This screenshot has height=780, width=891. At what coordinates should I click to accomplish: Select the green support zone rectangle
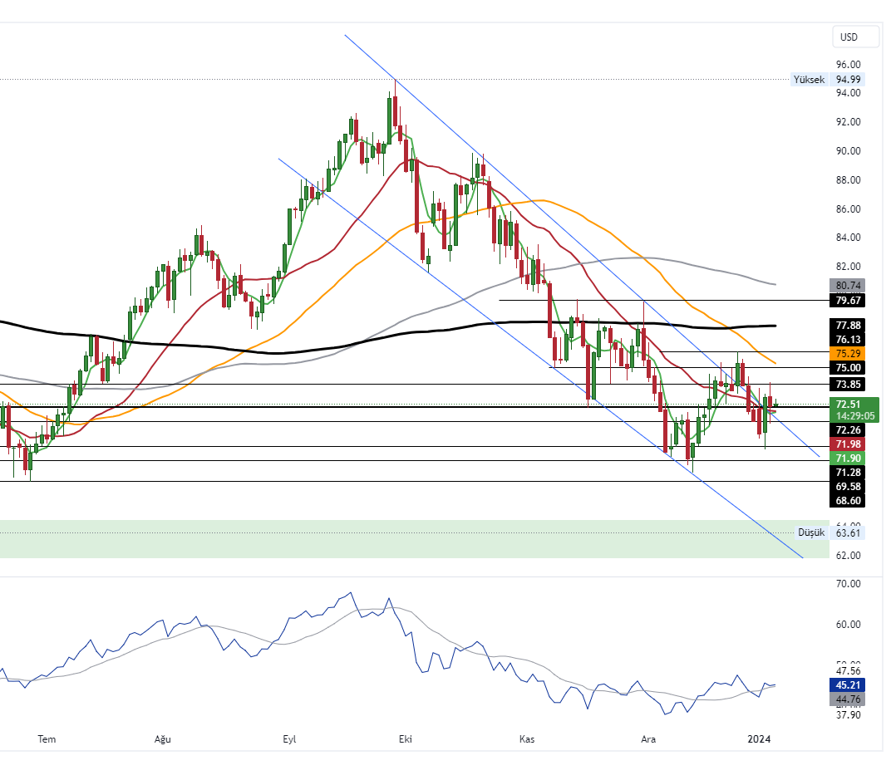pyautogui.click(x=416, y=539)
